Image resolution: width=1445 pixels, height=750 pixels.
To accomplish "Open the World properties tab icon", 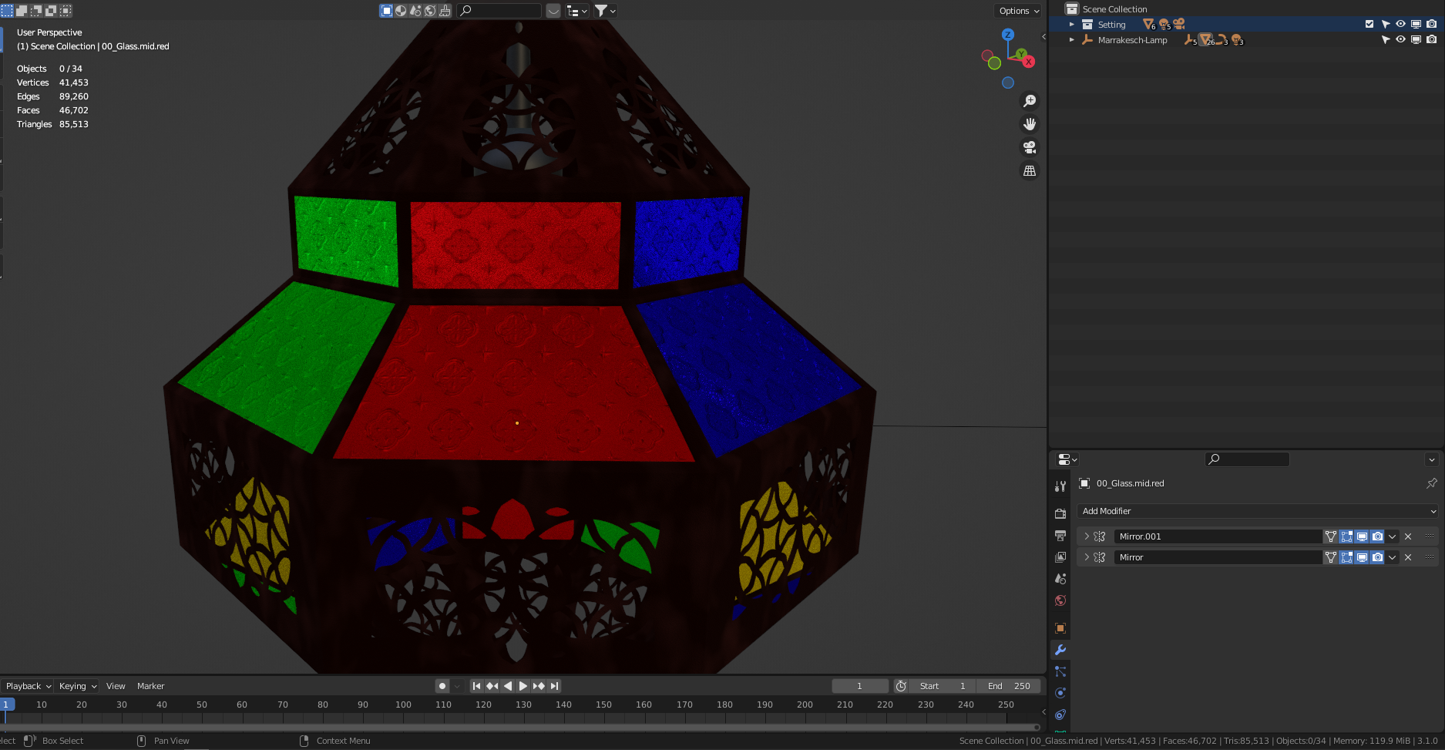I will pyautogui.click(x=1060, y=600).
